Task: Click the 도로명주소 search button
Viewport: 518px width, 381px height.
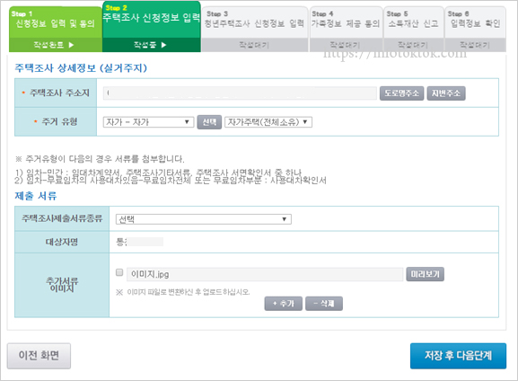Action: click(401, 93)
